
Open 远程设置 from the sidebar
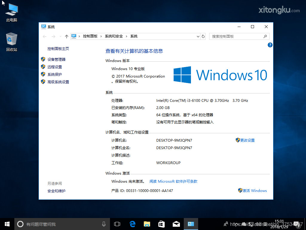pos(55,67)
